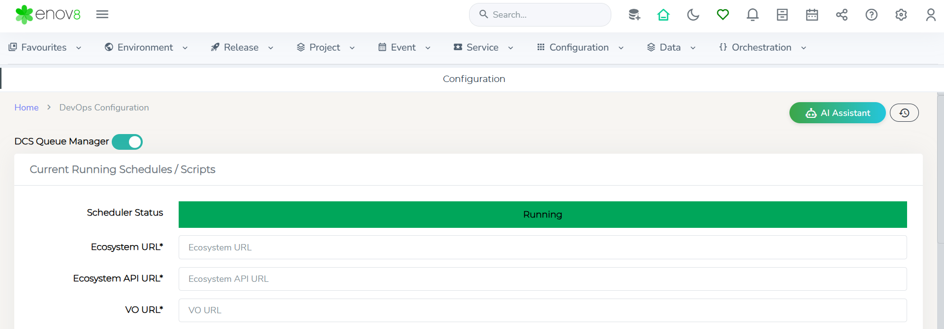The width and height of the screenshot is (944, 329).
Task: Follow the Home breadcrumb link
Action: click(27, 108)
